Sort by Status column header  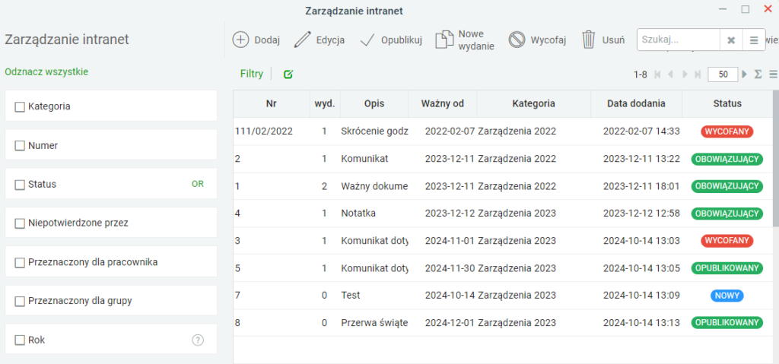tap(727, 104)
